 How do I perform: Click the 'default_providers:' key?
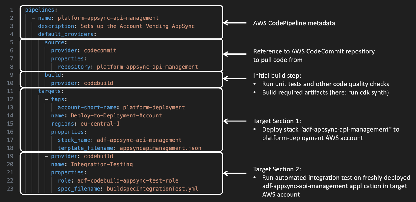point(67,34)
